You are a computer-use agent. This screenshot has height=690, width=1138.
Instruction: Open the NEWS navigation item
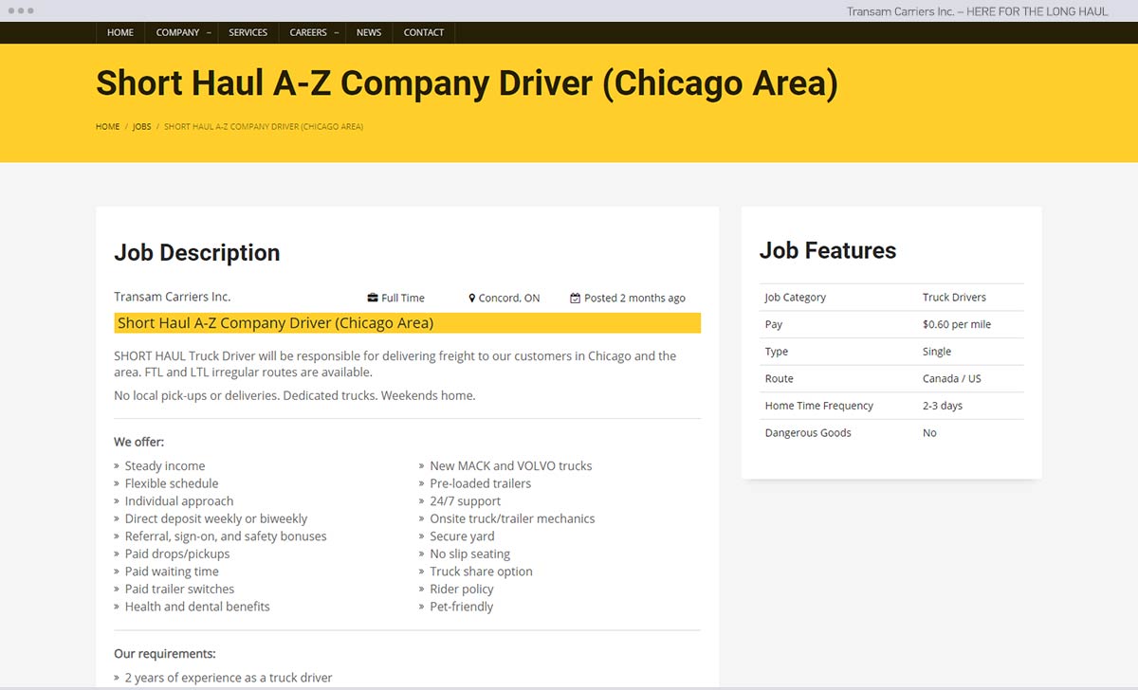(369, 32)
